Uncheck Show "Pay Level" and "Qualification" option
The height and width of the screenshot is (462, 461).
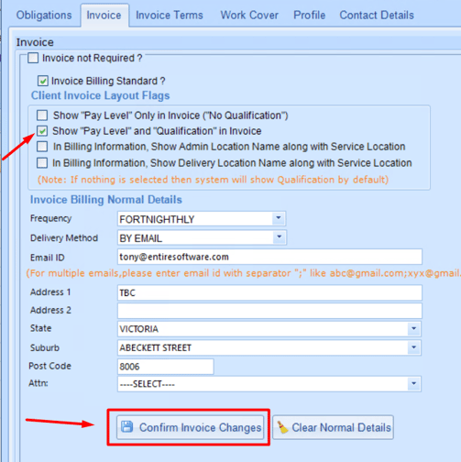point(42,131)
